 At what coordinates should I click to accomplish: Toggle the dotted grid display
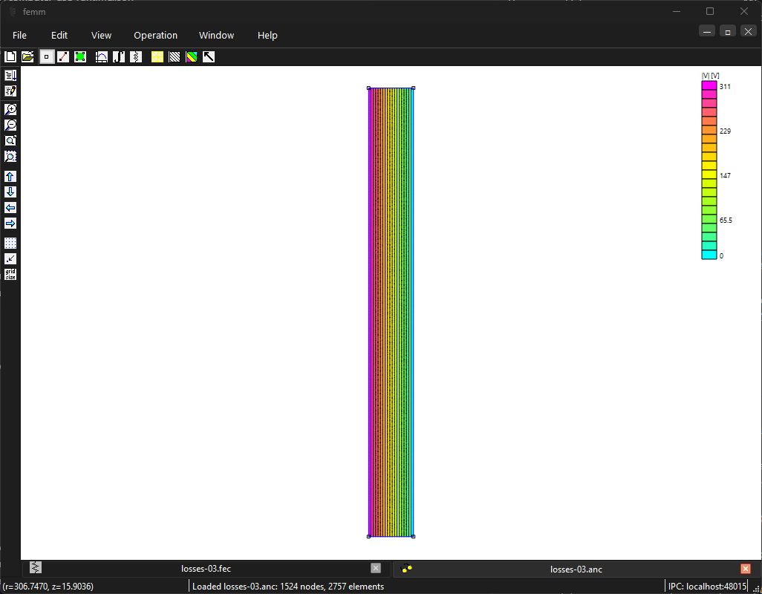(x=10, y=243)
